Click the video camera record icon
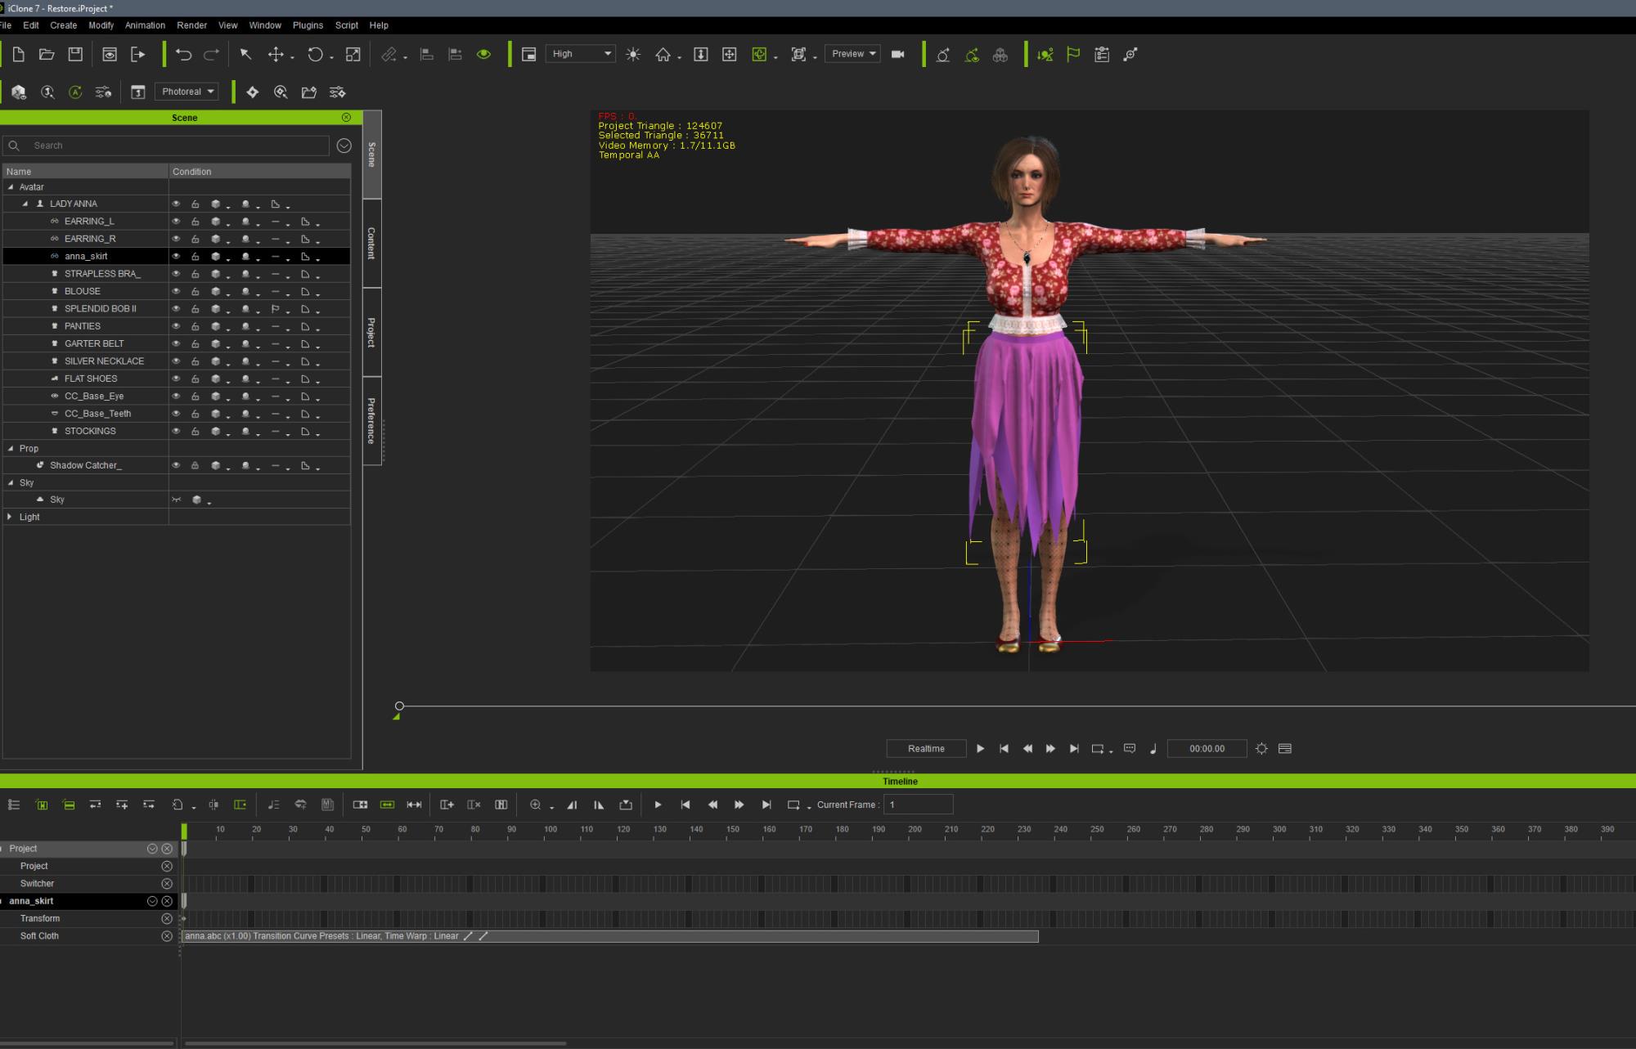 897,54
